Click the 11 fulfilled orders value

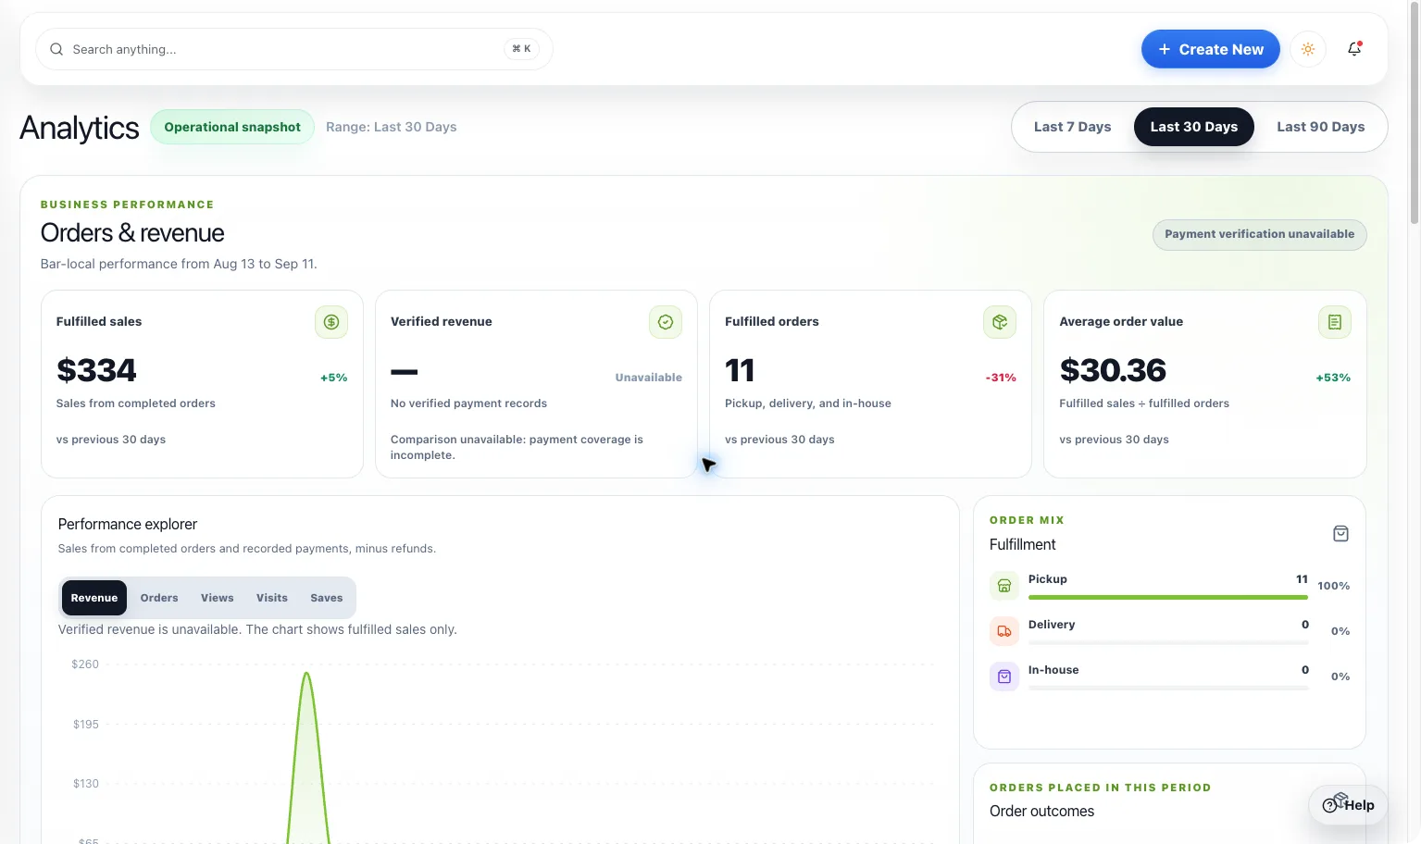[x=740, y=370]
